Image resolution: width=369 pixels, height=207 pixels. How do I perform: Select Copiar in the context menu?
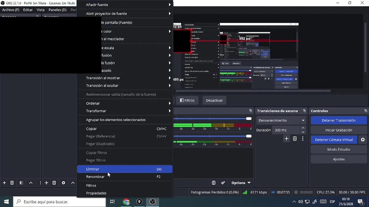[x=125, y=129]
